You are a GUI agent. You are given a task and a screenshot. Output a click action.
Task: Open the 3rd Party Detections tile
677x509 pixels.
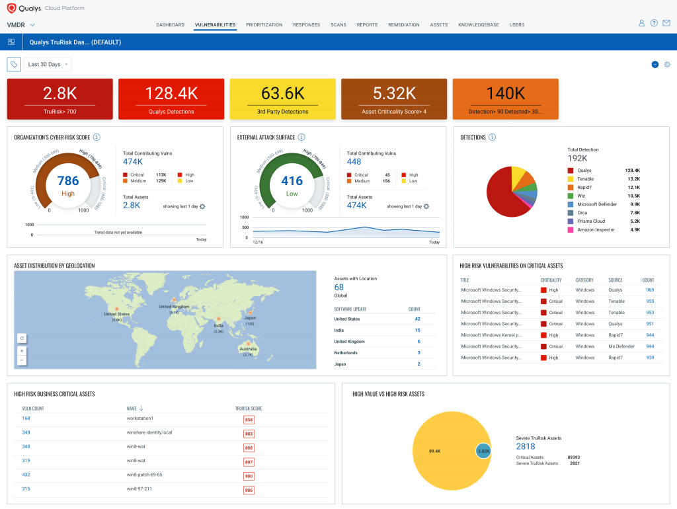[x=282, y=99]
